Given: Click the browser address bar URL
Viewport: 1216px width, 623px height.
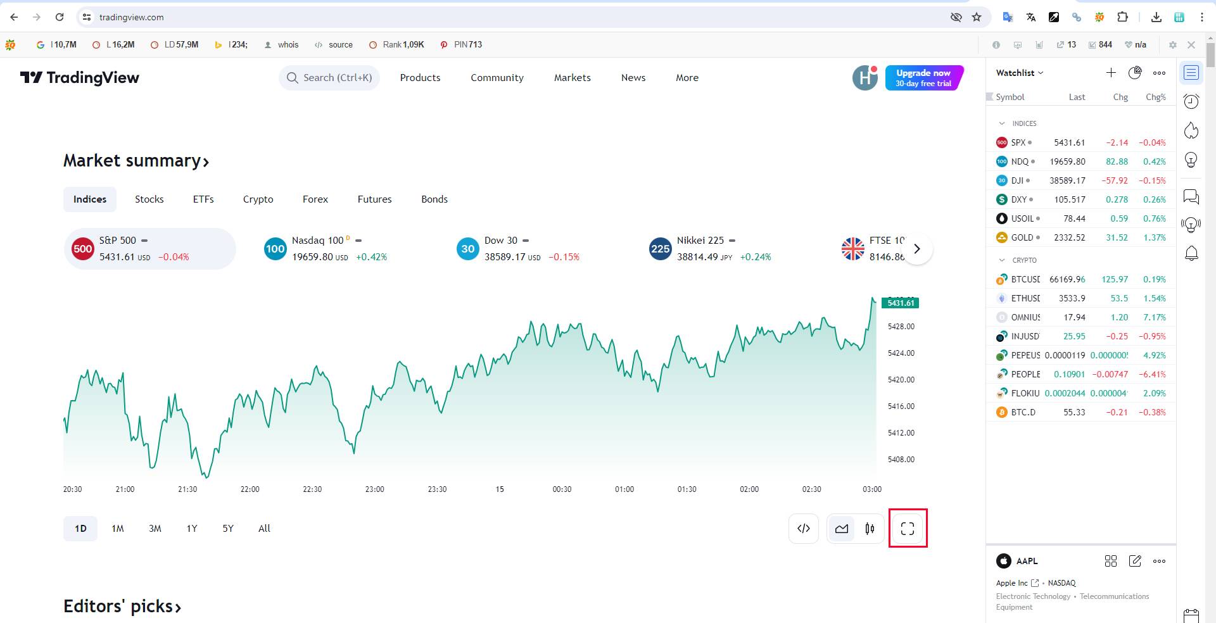Looking at the screenshot, I should pyautogui.click(x=132, y=17).
